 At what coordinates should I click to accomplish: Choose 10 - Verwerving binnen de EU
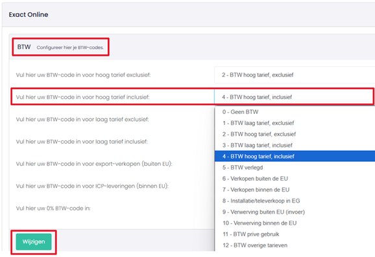[x=295, y=223]
